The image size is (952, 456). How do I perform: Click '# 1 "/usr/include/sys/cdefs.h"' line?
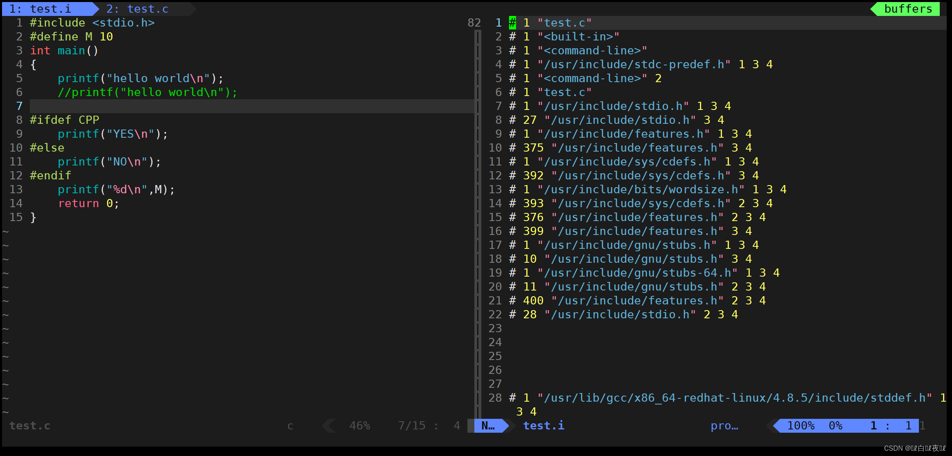coord(634,161)
